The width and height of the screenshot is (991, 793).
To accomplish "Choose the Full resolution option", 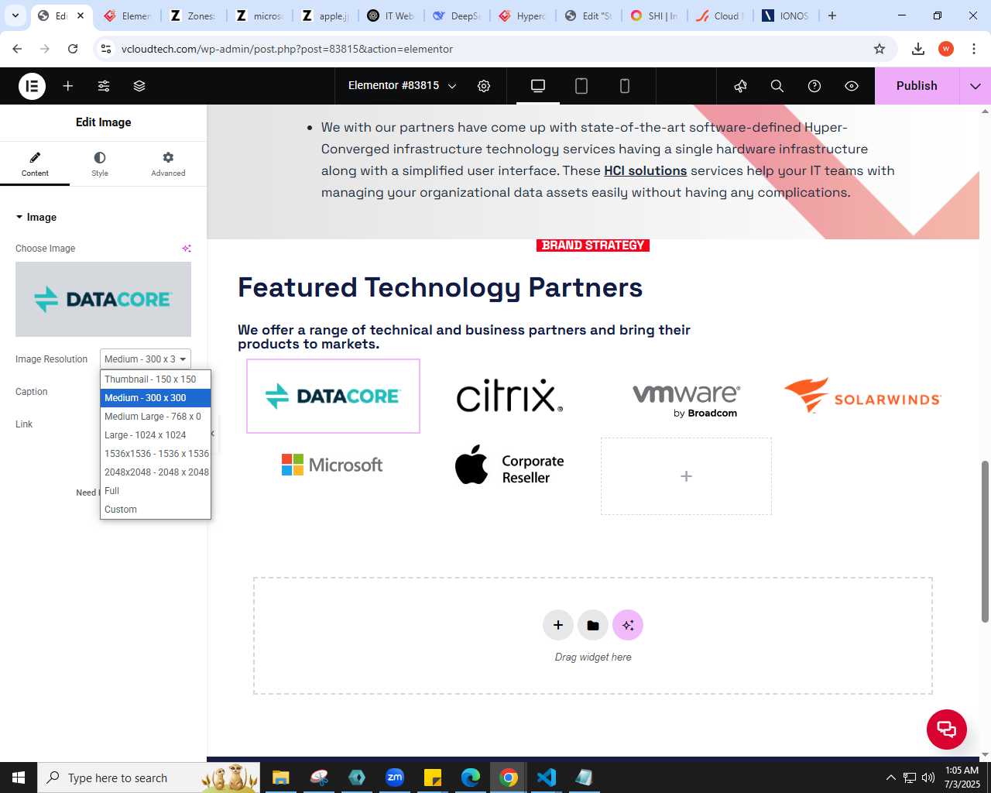I will tap(156, 491).
